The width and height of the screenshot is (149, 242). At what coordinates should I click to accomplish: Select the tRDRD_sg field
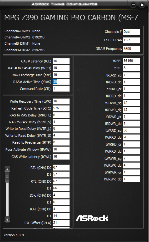(132, 75)
